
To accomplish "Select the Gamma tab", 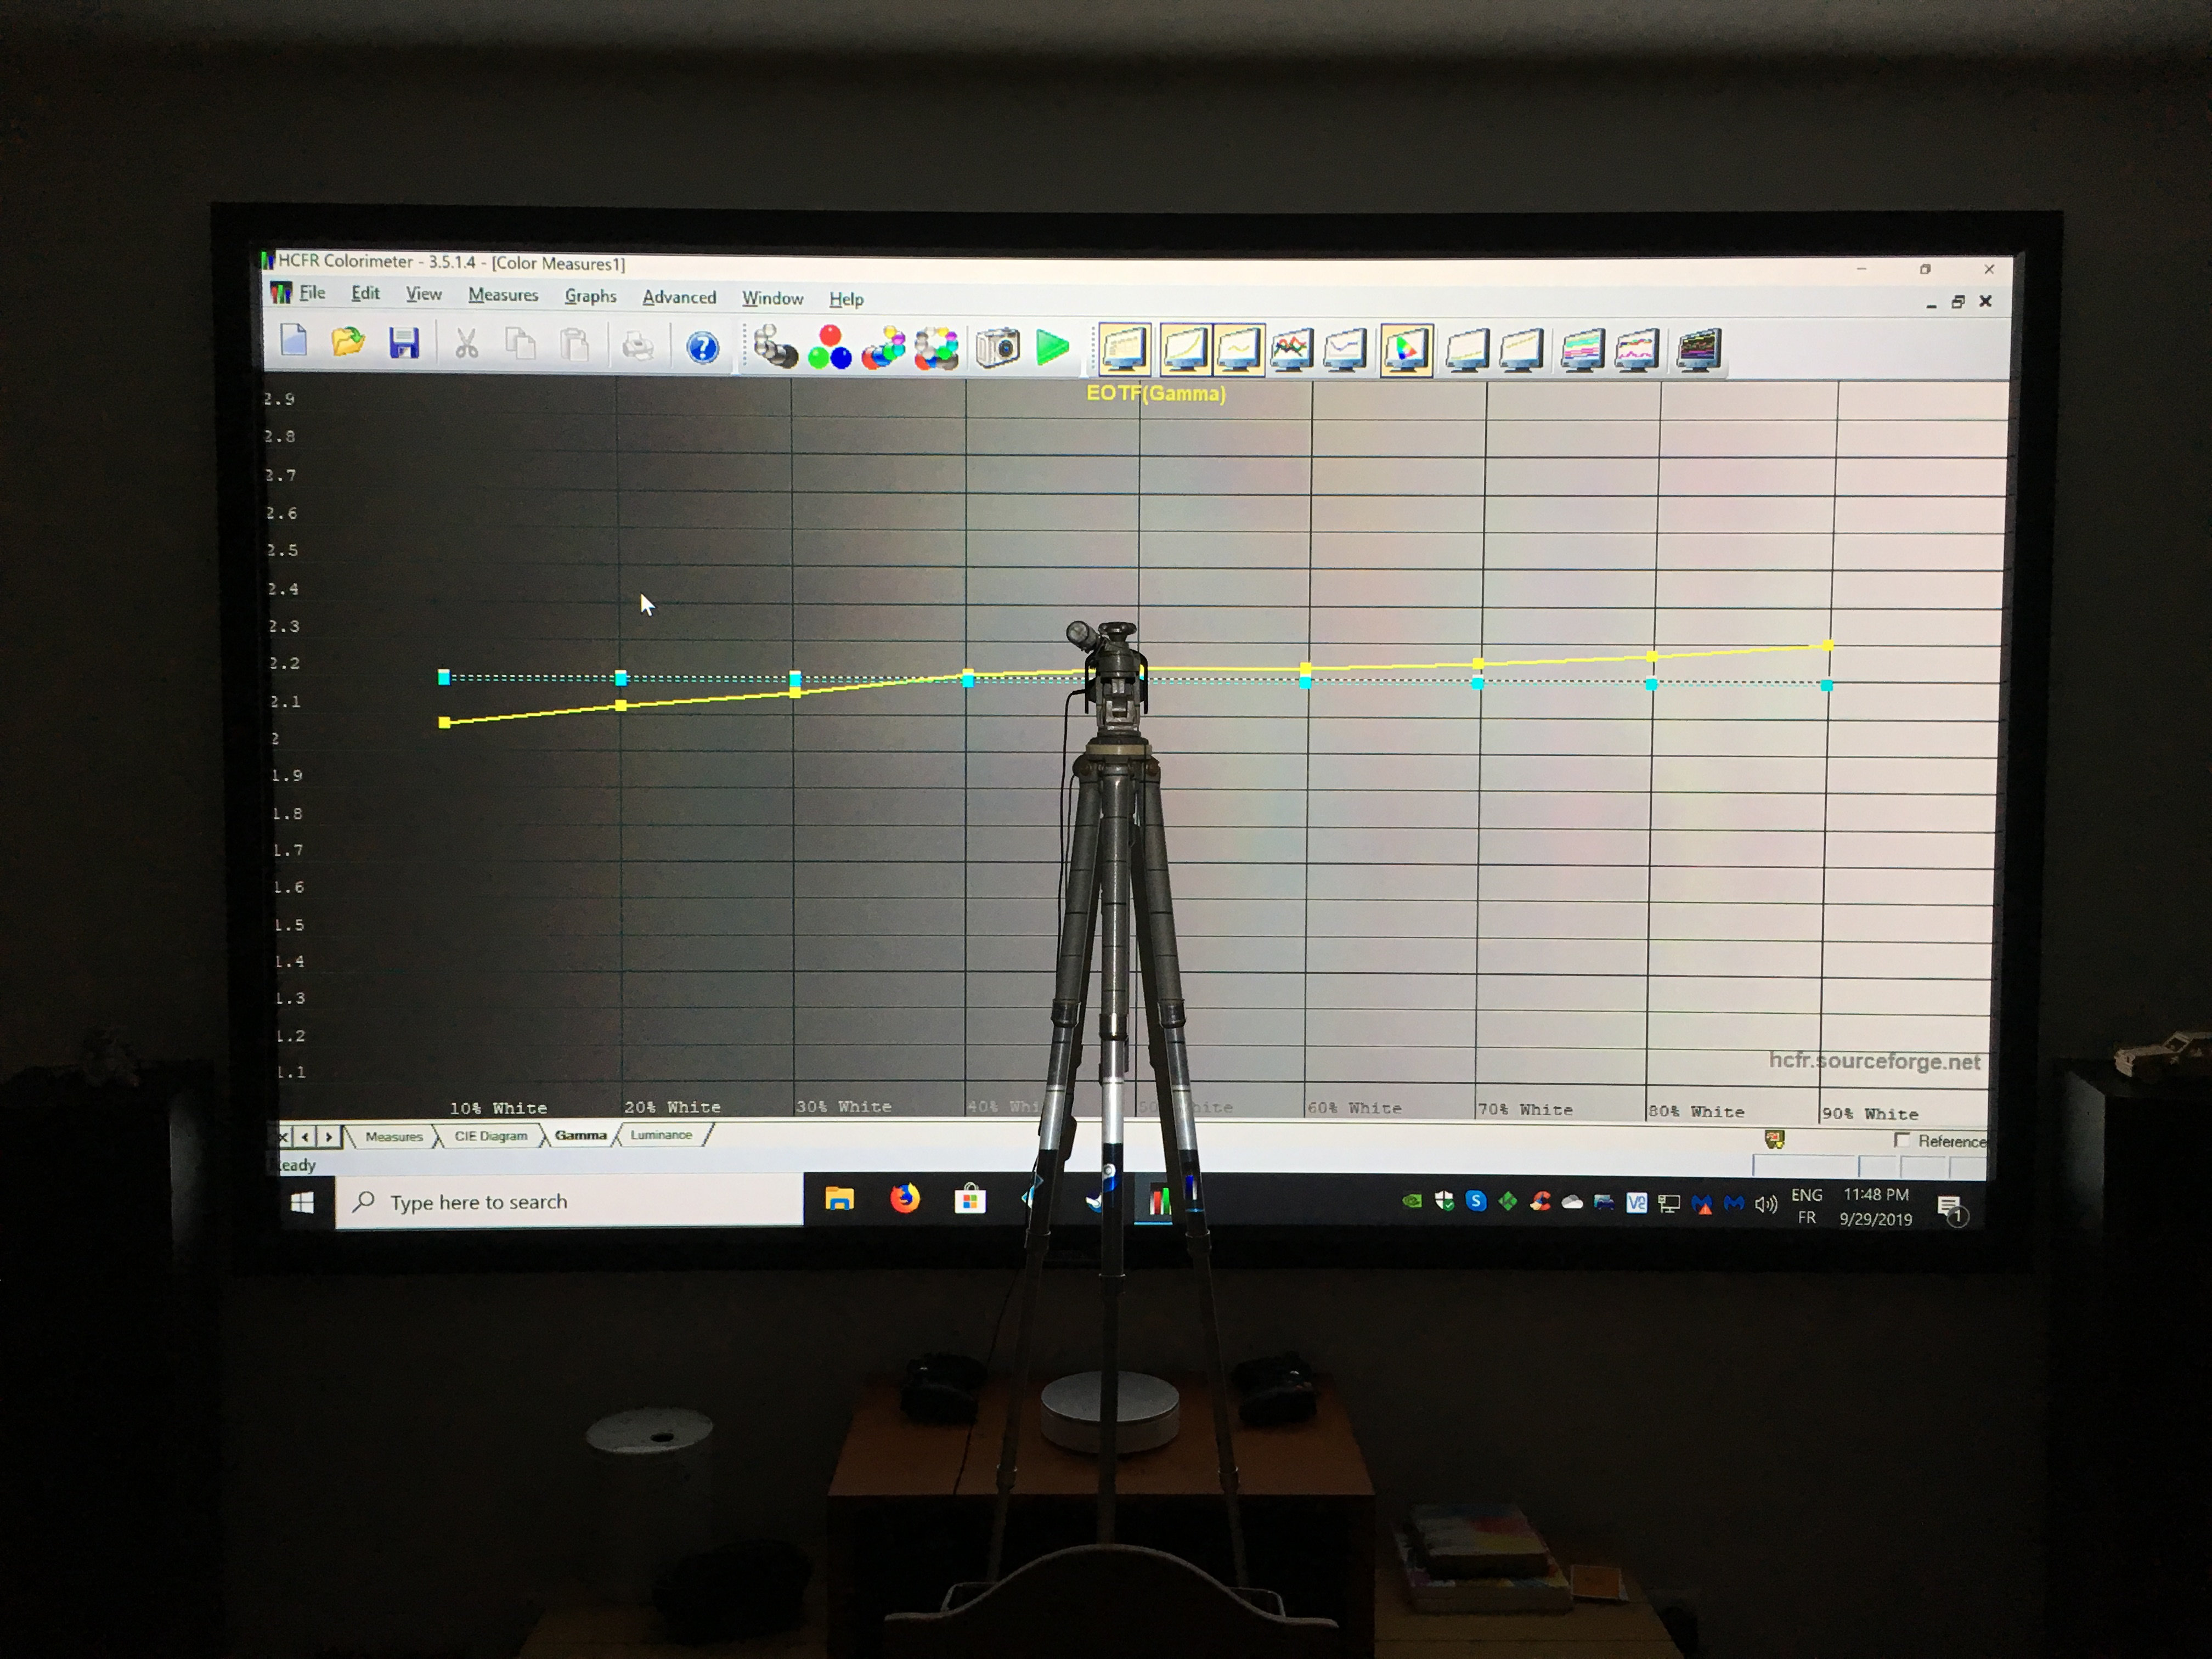I will [x=581, y=1135].
